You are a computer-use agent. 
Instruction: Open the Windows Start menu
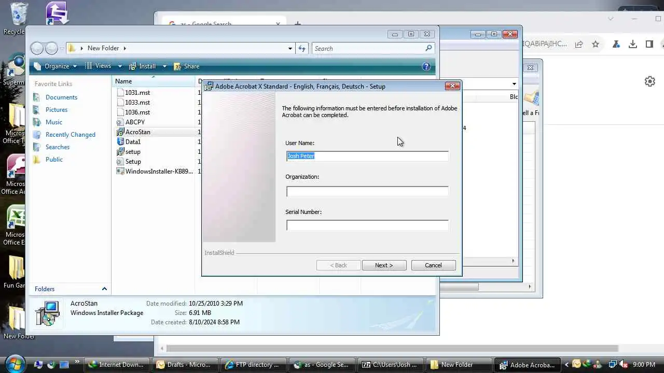[x=14, y=364]
